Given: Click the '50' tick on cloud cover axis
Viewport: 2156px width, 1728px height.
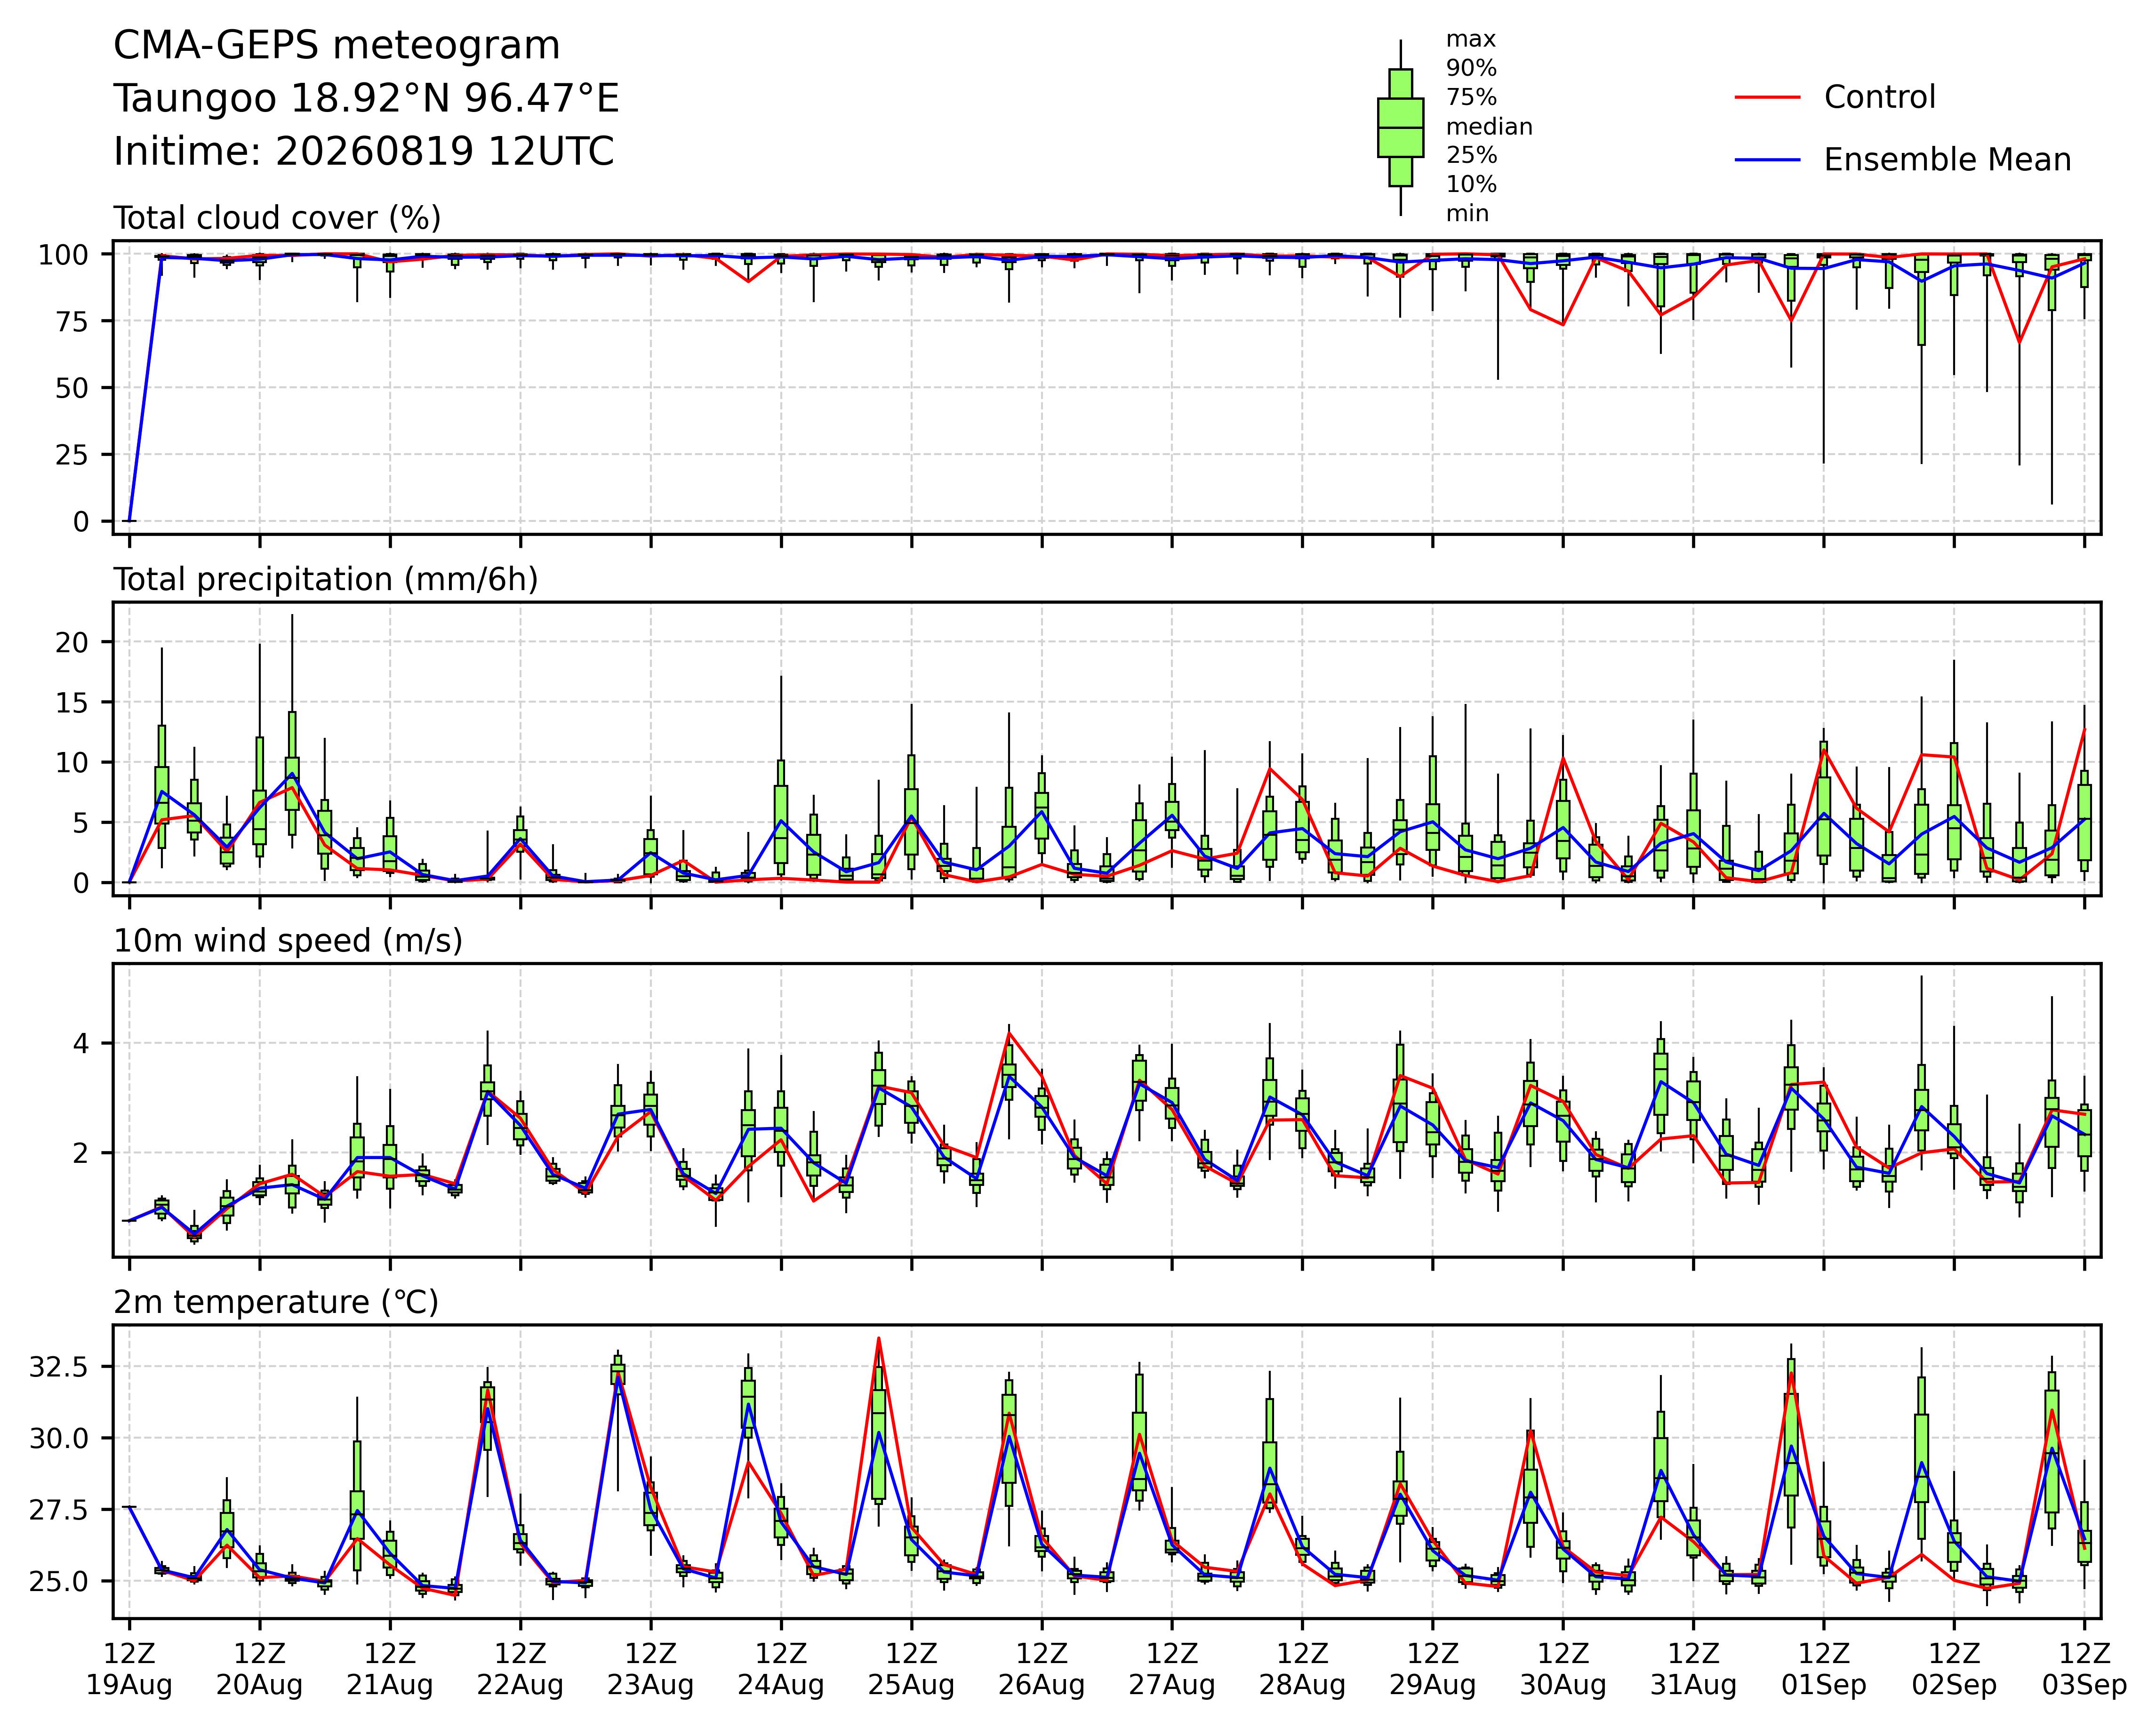Looking at the screenshot, I should tap(73, 388).
